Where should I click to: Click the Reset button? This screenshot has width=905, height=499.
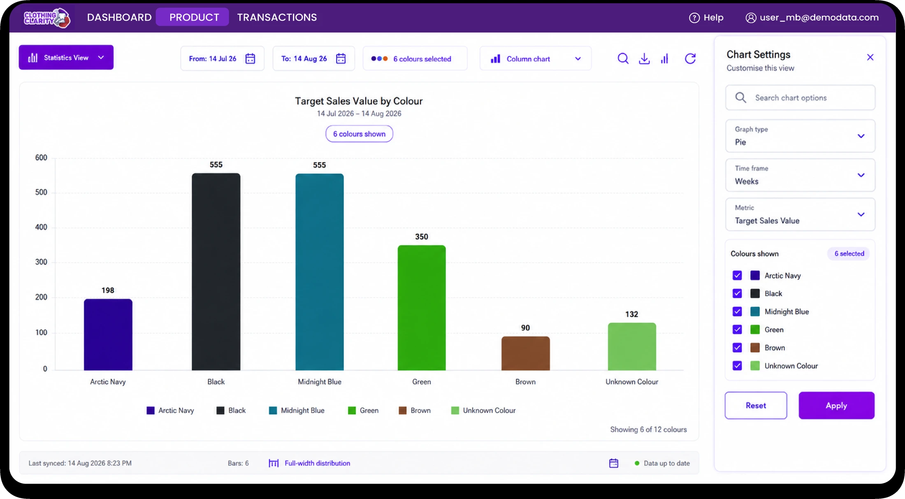pos(756,406)
